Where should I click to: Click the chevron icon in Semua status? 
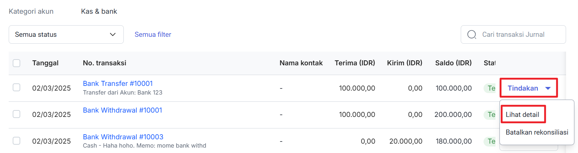113,35
